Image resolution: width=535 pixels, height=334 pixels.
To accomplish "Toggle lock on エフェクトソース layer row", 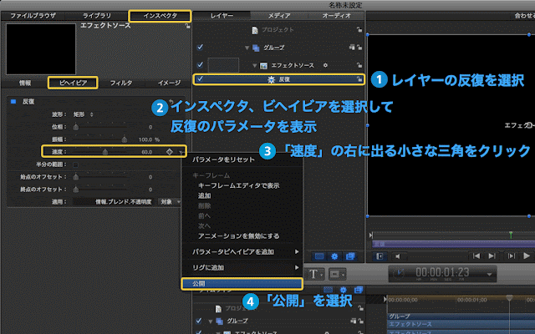I will click(x=359, y=65).
